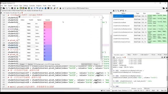Image resolution: width=168 pixels, height=94 pixels.
Task: Open a file with the folder icon
Action: tap(4, 8)
